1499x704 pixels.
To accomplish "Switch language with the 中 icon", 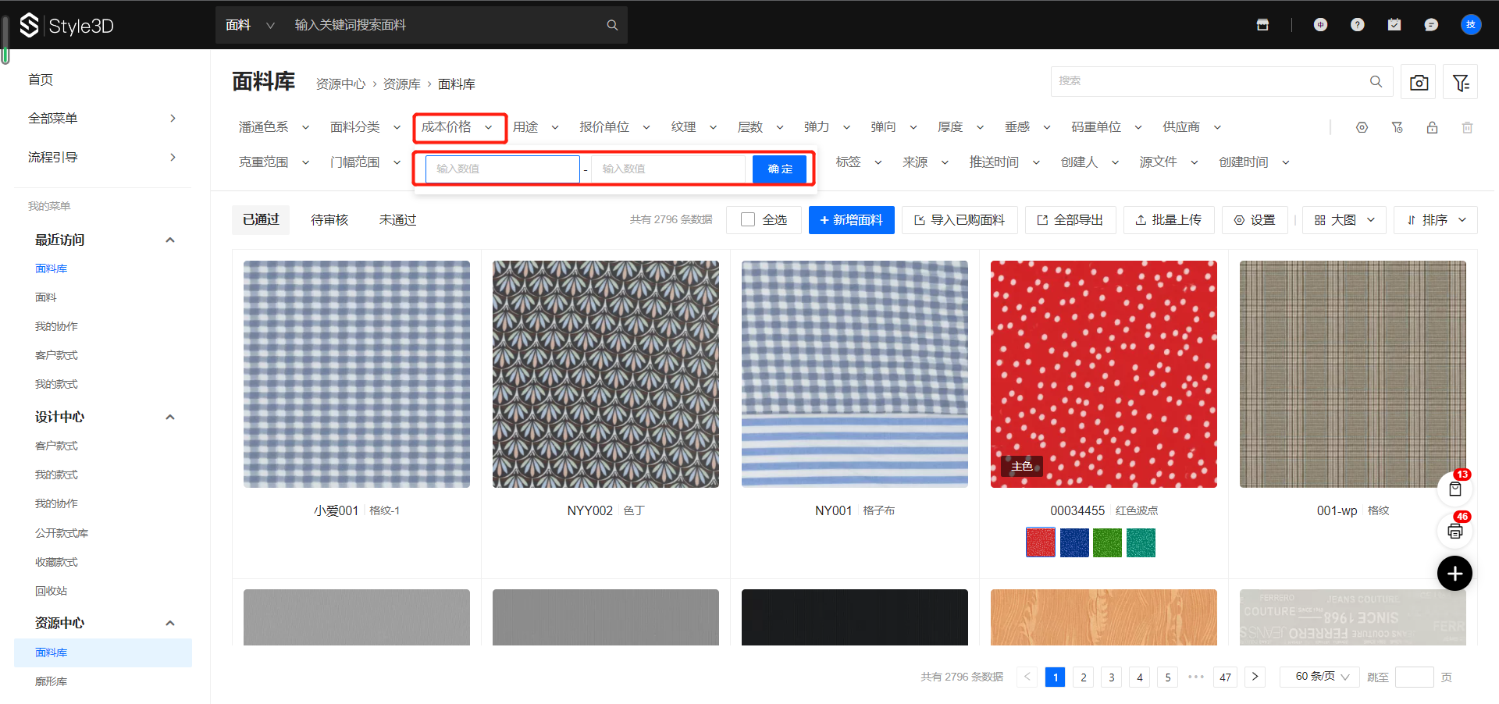I will (1320, 25).
